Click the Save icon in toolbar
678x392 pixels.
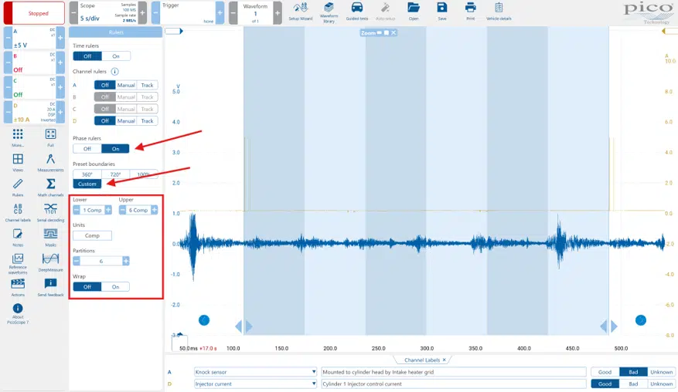441,11
